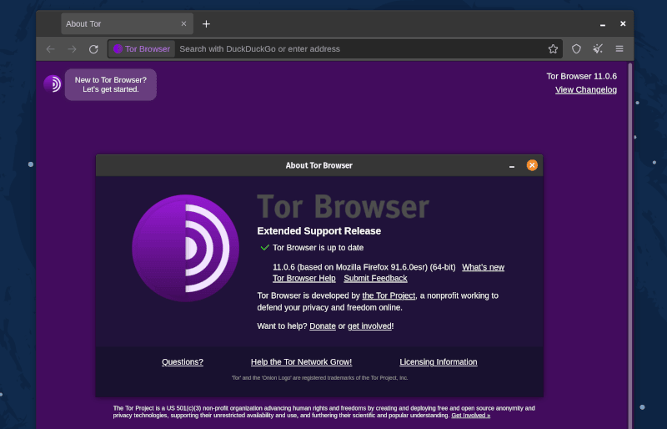Viewport: 667px width, 429px height.
Task: Click the Tor onion logo in the top-left
Action: (53, 83)
